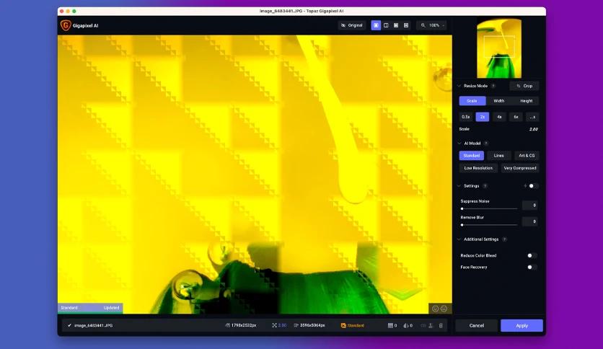Viewport: 603px width, 349px height.
Task: Click the image_6483441.JPG file name
Action: pos(94,325)
